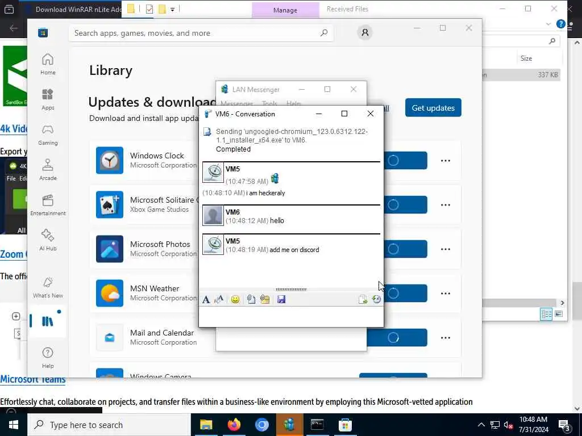Click the horizontal scrollbar right arrow in Explorer

coord(562,303)
